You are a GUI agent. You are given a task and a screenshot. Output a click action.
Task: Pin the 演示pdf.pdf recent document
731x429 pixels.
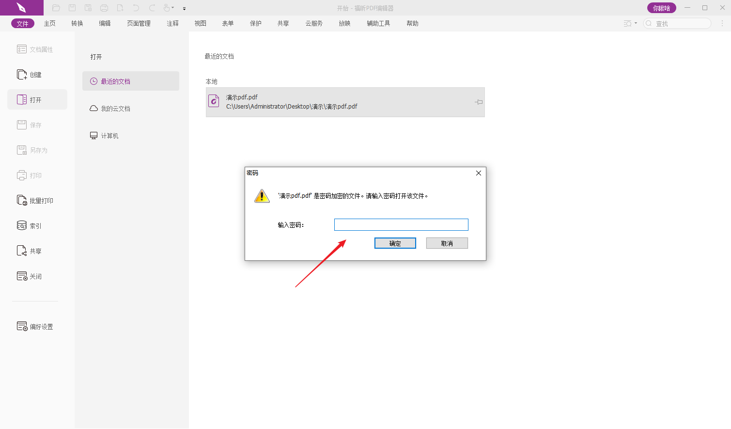click(479, 102)
